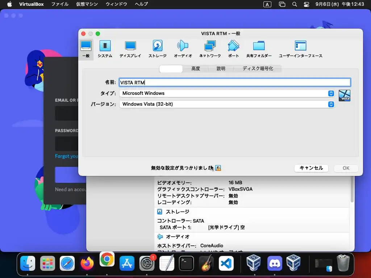Click the CoreAudio host driver value

(212, 246)
